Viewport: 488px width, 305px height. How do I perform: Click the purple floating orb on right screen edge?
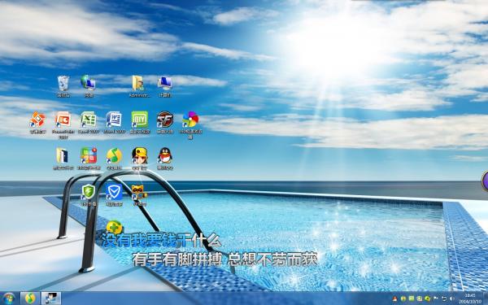point(484,181)
